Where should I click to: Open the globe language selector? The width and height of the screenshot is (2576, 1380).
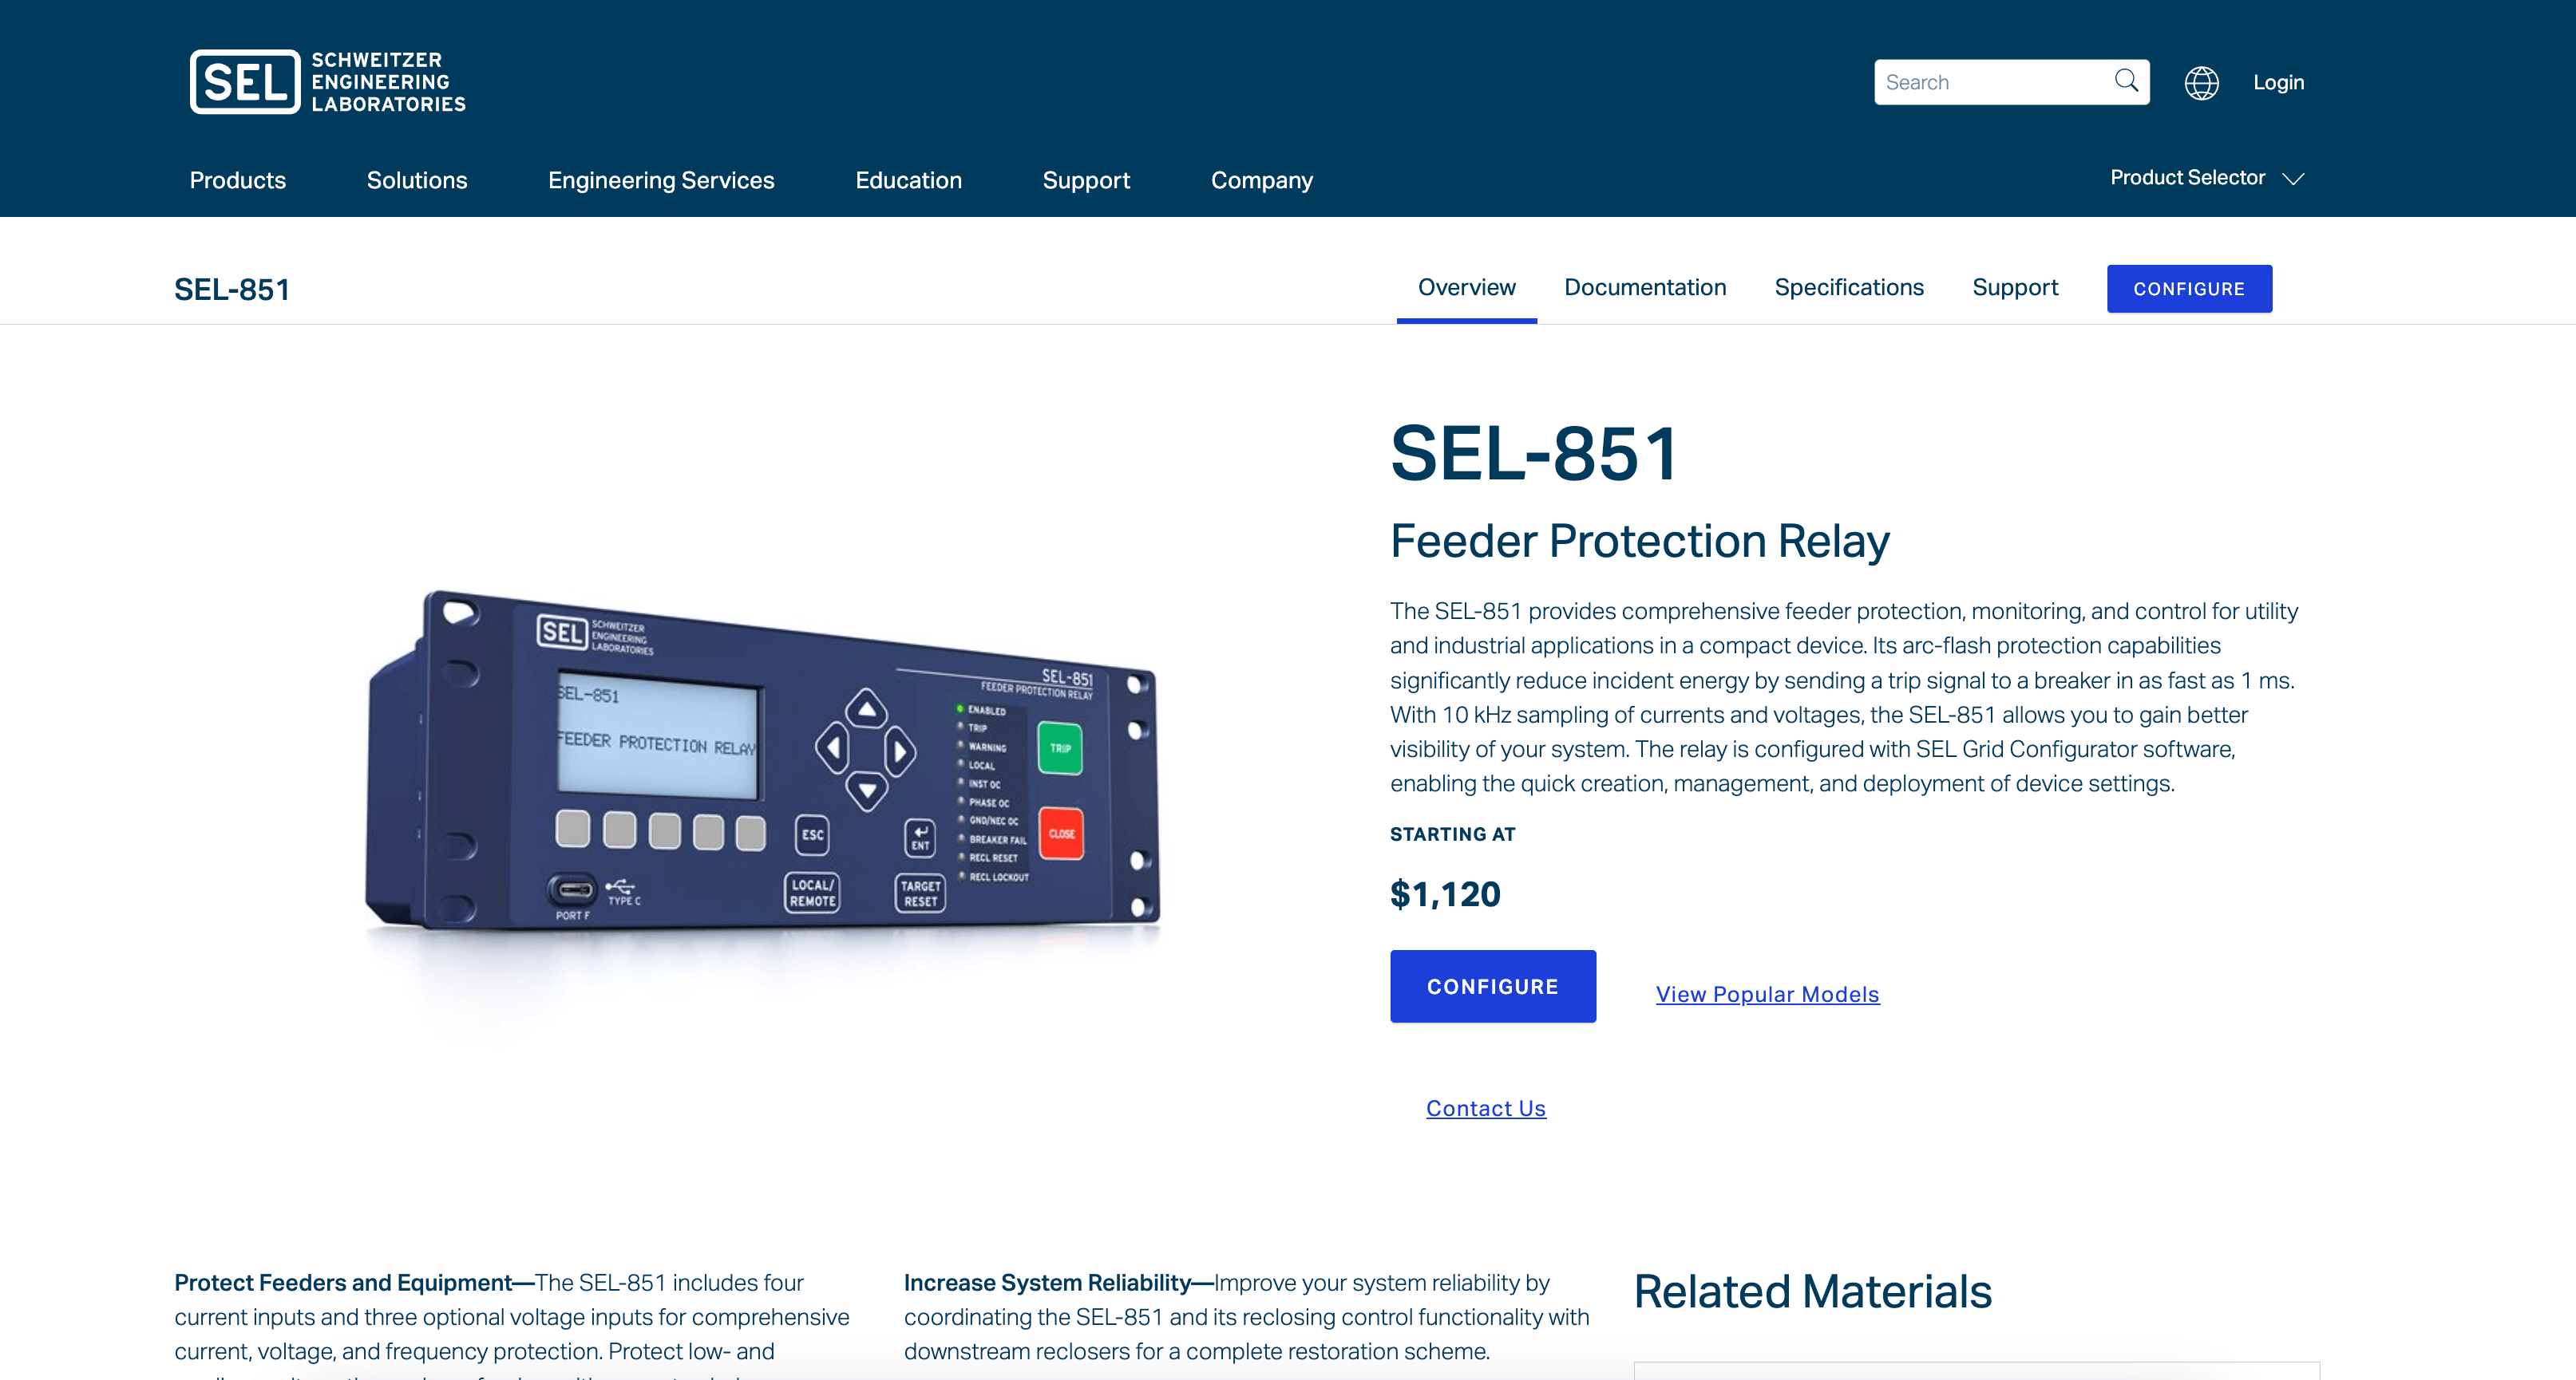2201,83
